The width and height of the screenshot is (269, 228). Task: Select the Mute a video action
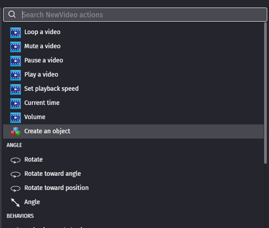click(42, 46)
